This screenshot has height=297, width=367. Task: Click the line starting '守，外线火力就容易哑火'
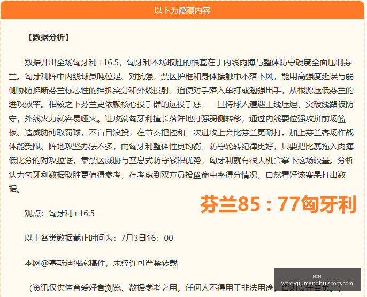point(177,119)
